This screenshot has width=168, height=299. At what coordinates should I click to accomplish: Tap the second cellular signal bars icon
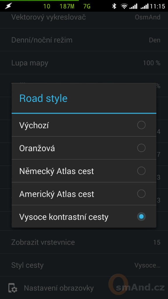(x=145, y=6)
